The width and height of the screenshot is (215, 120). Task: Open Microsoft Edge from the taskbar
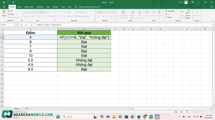pyautogui.click(x=132, y=117)
